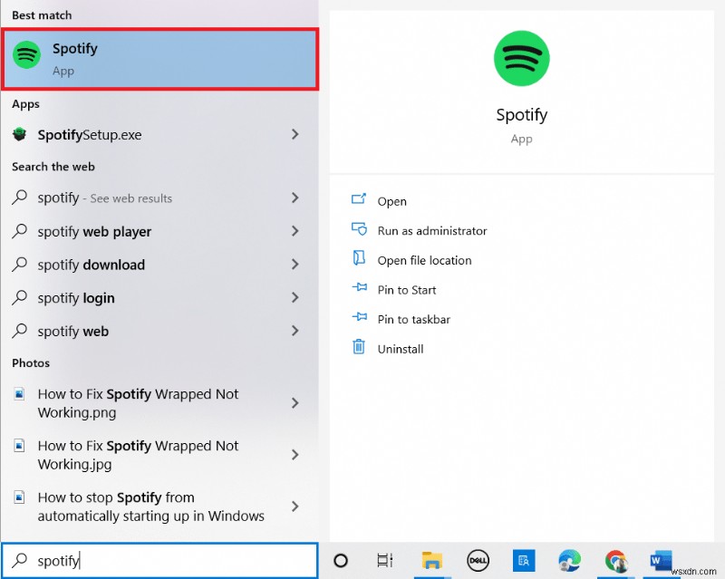Open the Dell app on taskbar
Viewport: 725px width, 579px height.
[478, 561]
